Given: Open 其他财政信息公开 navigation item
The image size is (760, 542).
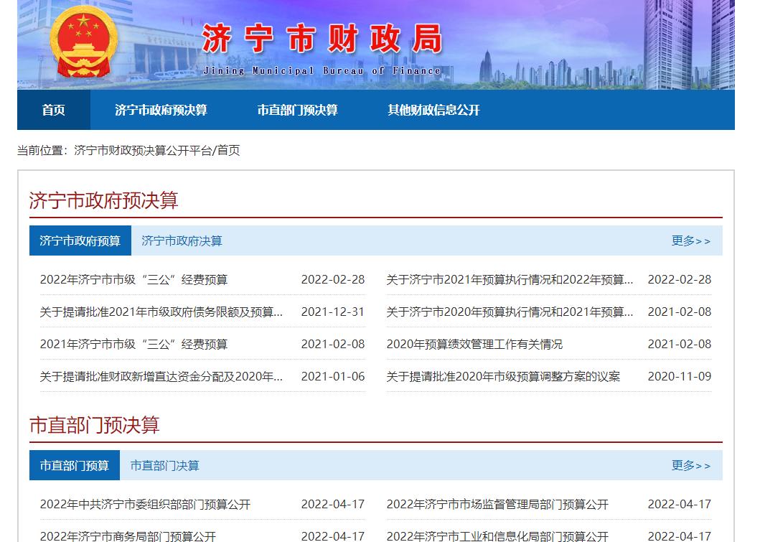Looking at the screenshot, I should click(433, 110).
